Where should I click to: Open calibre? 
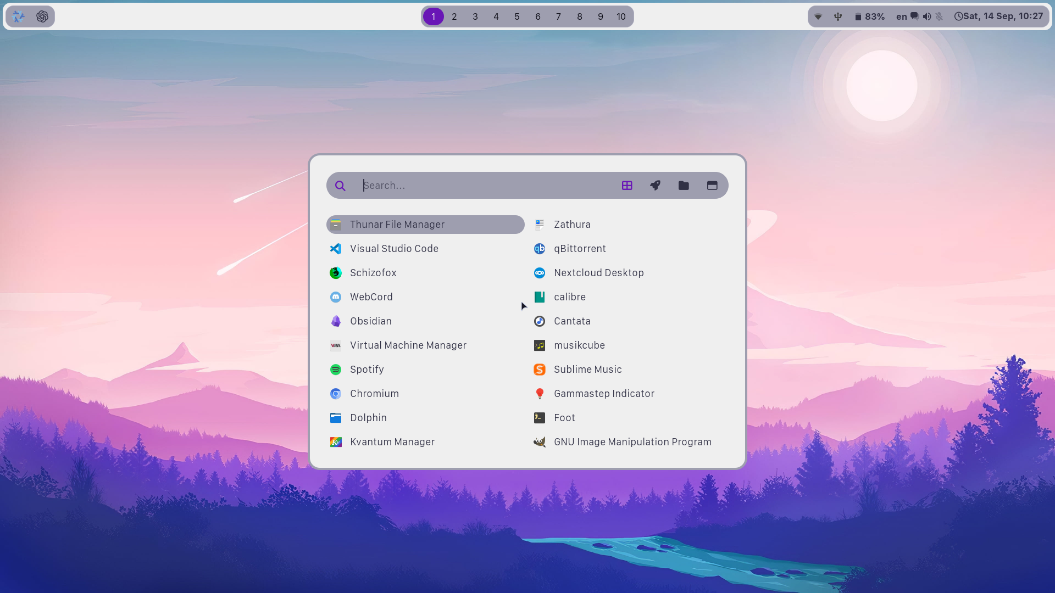click(x=629, y=297)
